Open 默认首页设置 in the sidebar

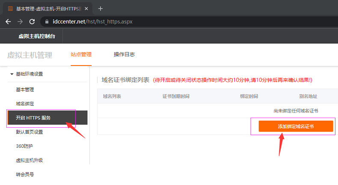coord(29,132)
